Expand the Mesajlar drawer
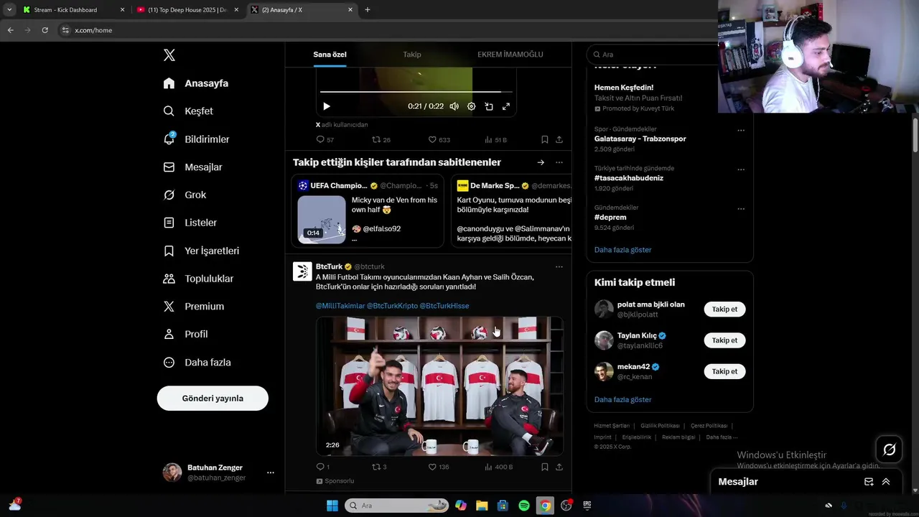The width and height of the screenshot is (919, 517). [886, 482]
